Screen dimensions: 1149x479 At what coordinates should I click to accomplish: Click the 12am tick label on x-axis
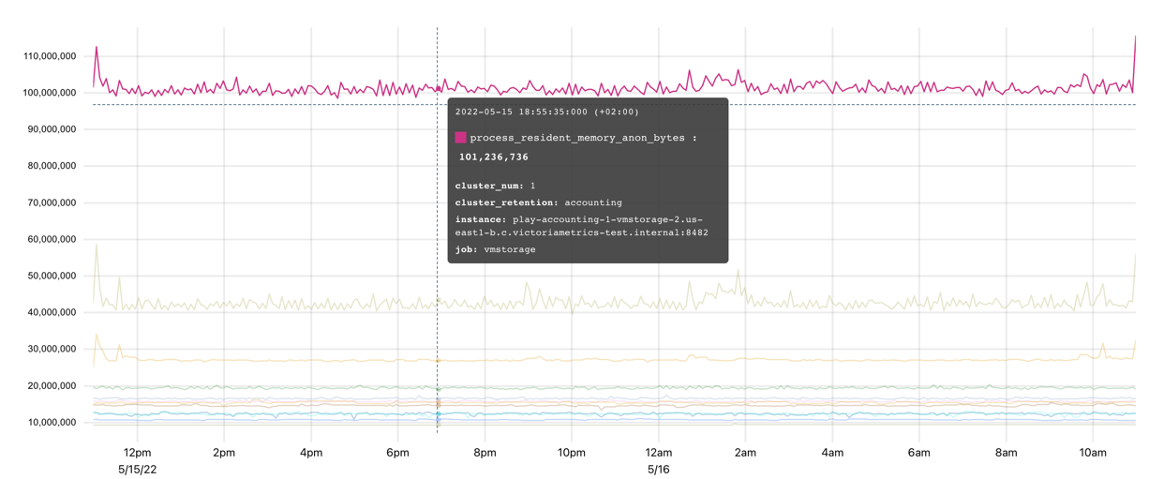659,453
